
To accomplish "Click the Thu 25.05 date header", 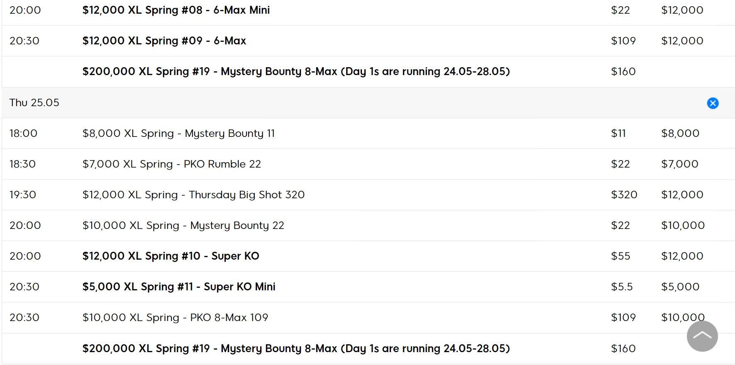I will tap(34, 103).
